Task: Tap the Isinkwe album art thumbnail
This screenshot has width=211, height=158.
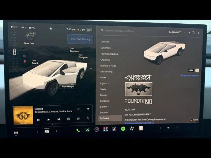Action: point(23,115)
